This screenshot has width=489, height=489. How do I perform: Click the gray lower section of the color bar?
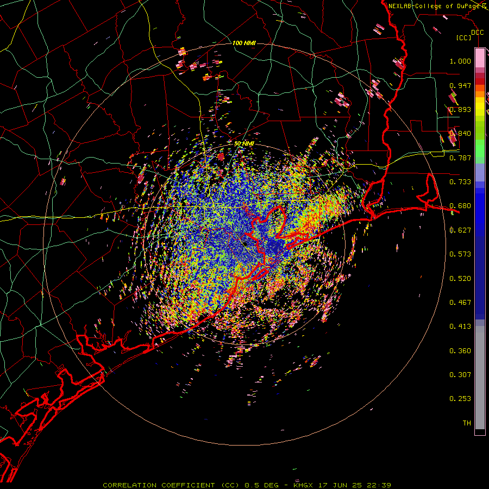pyautogui.click(x=480, y=378)
